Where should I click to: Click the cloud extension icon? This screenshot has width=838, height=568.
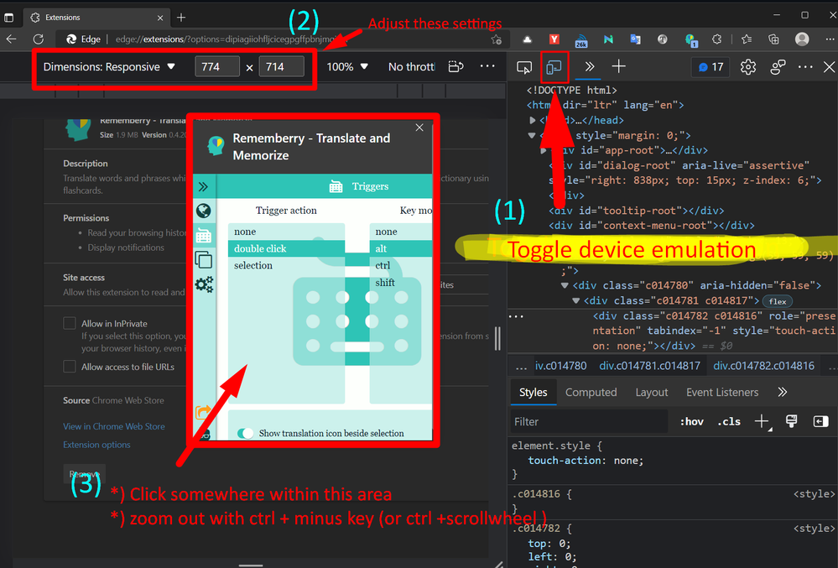pos(527,39)
